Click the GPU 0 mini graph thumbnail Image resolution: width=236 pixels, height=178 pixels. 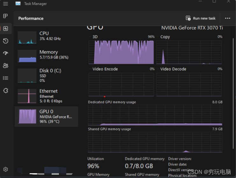pos(27,116)
